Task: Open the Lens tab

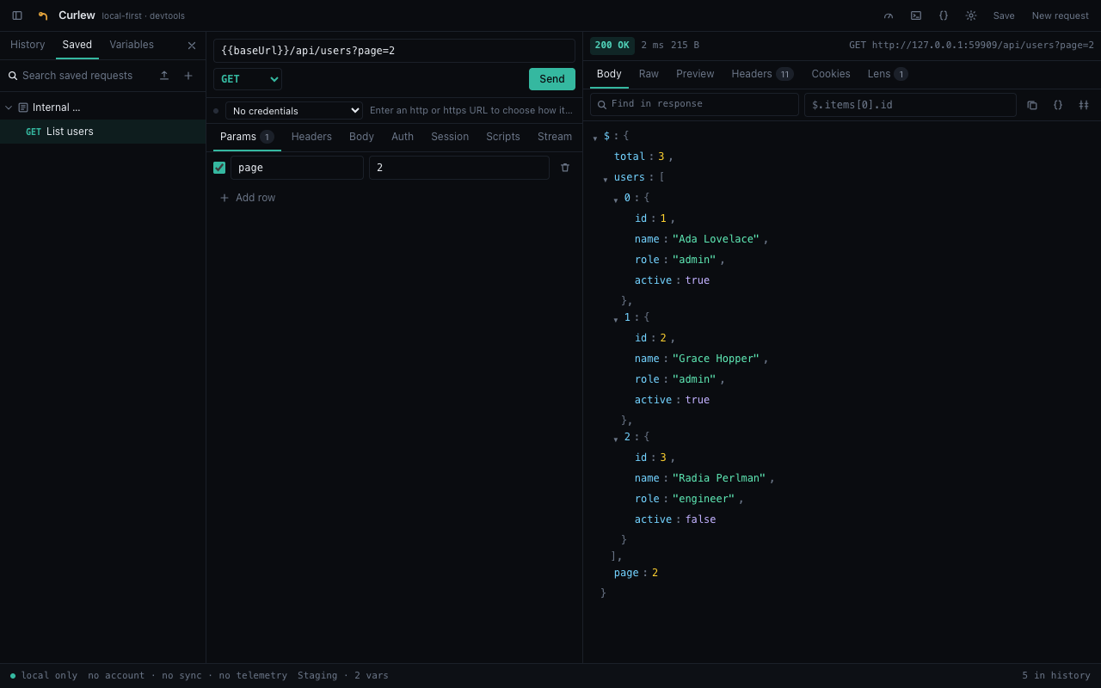Action: point(888,74)
